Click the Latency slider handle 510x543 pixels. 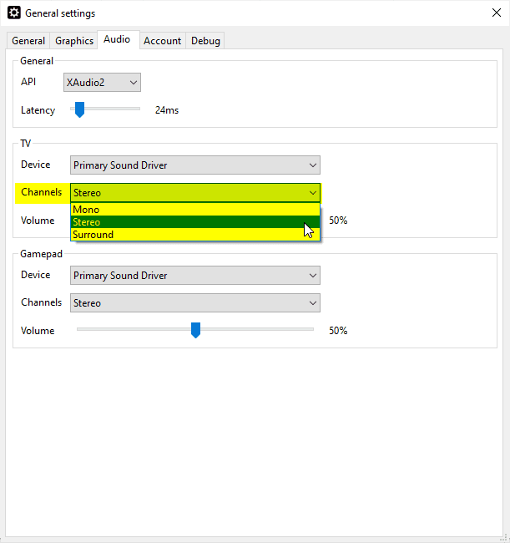79,109
